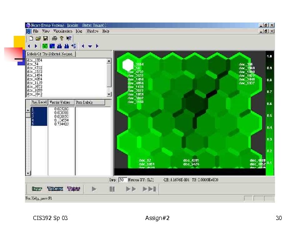Click the left arrow beside the down arrow

[x=83, y=46]
